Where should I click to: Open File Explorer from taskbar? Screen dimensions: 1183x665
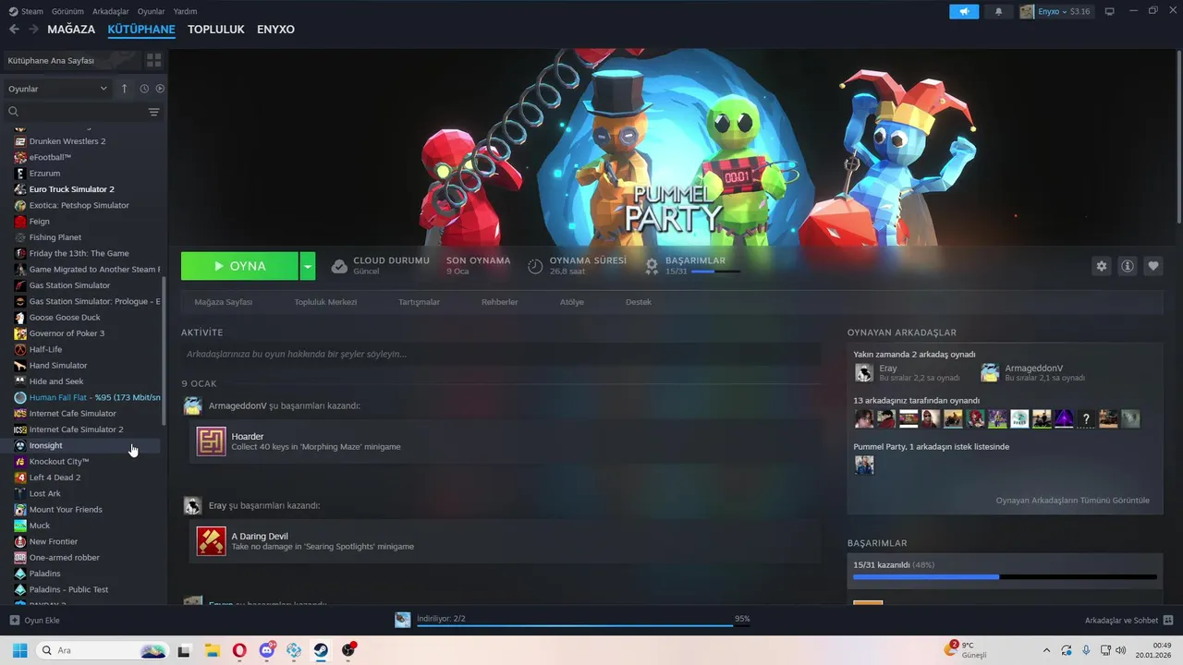tap(212, 650)
